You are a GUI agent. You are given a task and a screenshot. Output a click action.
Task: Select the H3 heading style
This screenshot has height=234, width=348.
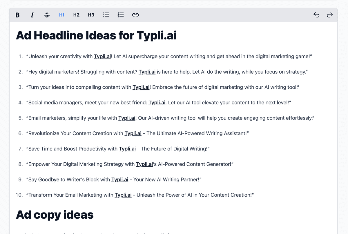(91, 15)
